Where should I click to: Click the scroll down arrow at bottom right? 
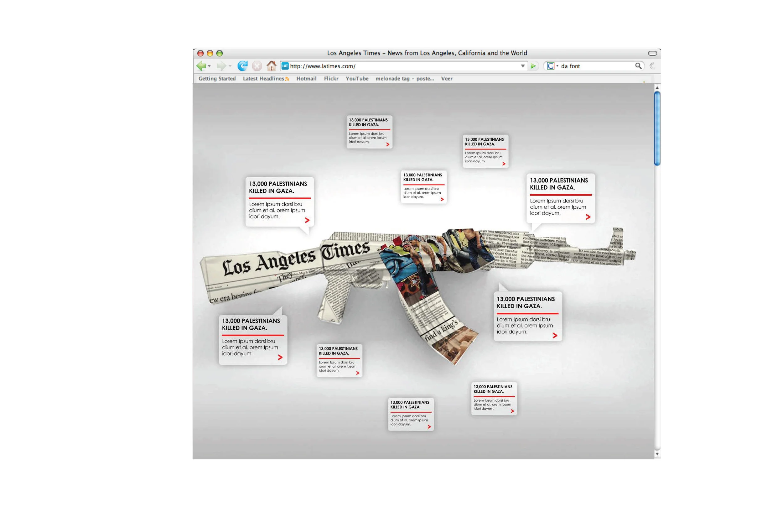(657, 454)
